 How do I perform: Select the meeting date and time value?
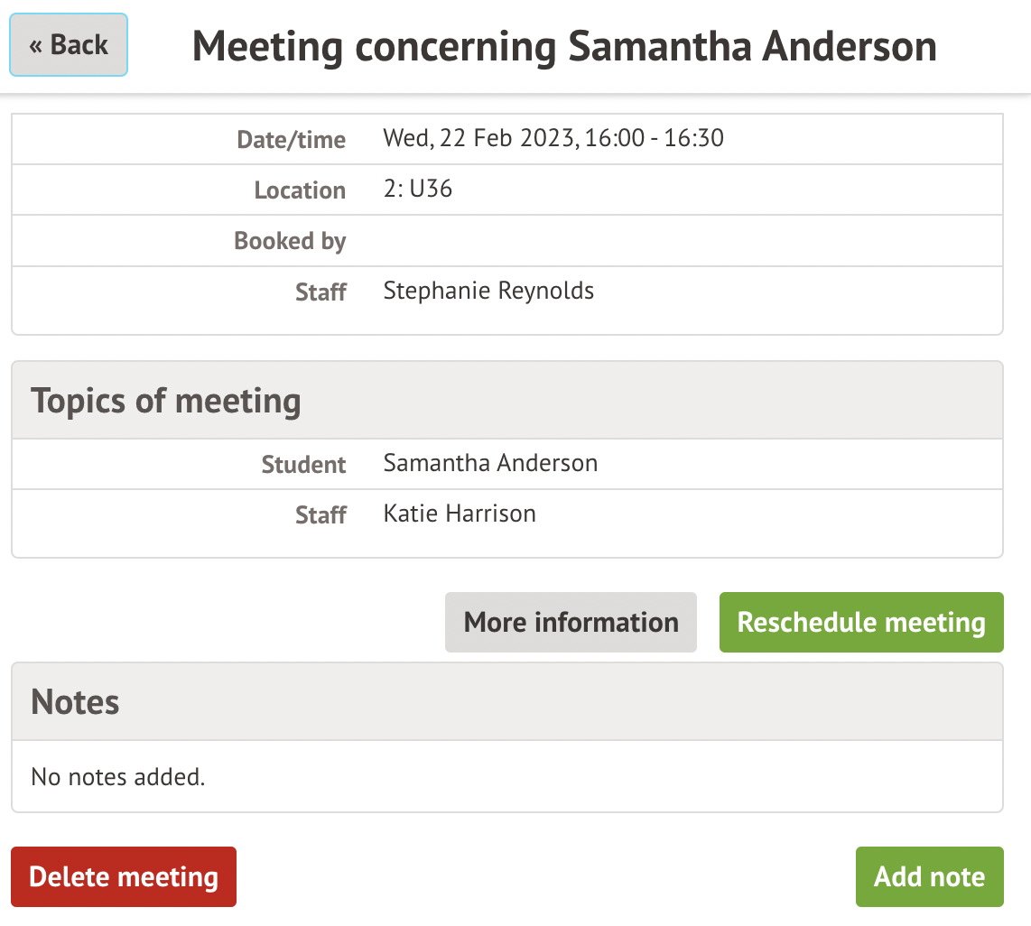coord(553,139)
